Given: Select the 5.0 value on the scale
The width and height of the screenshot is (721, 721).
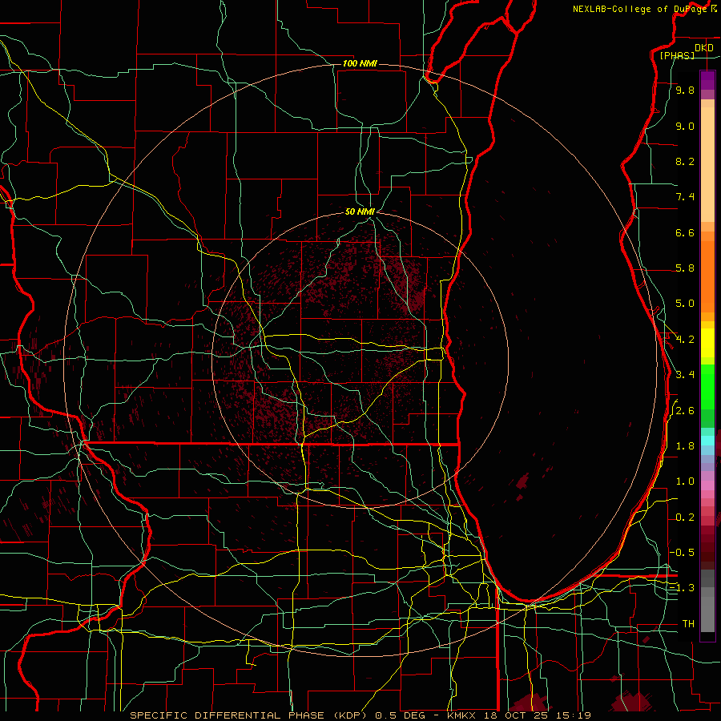Looking at the screenshot, I should 685,304.
